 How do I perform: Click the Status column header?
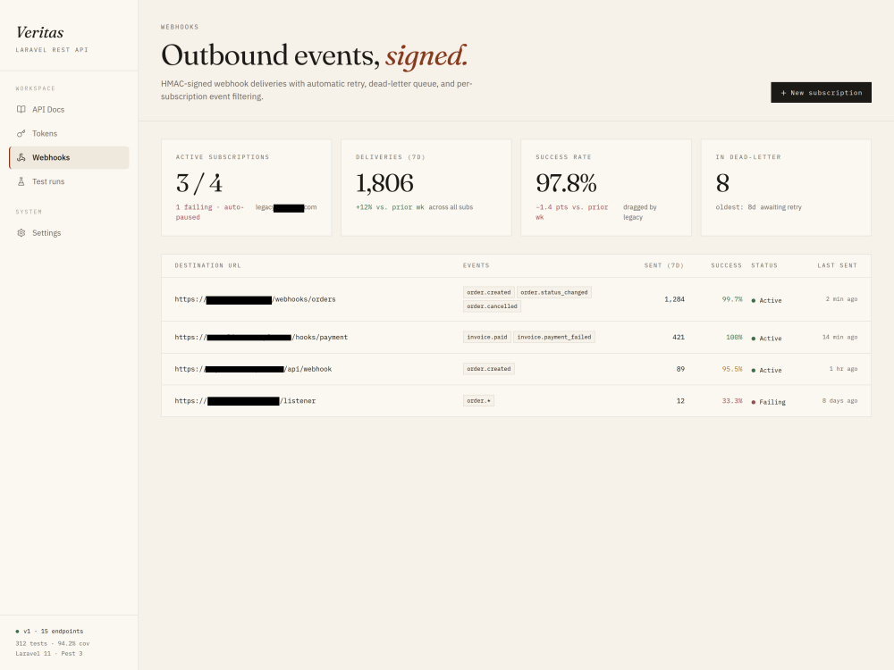[764, 265]
